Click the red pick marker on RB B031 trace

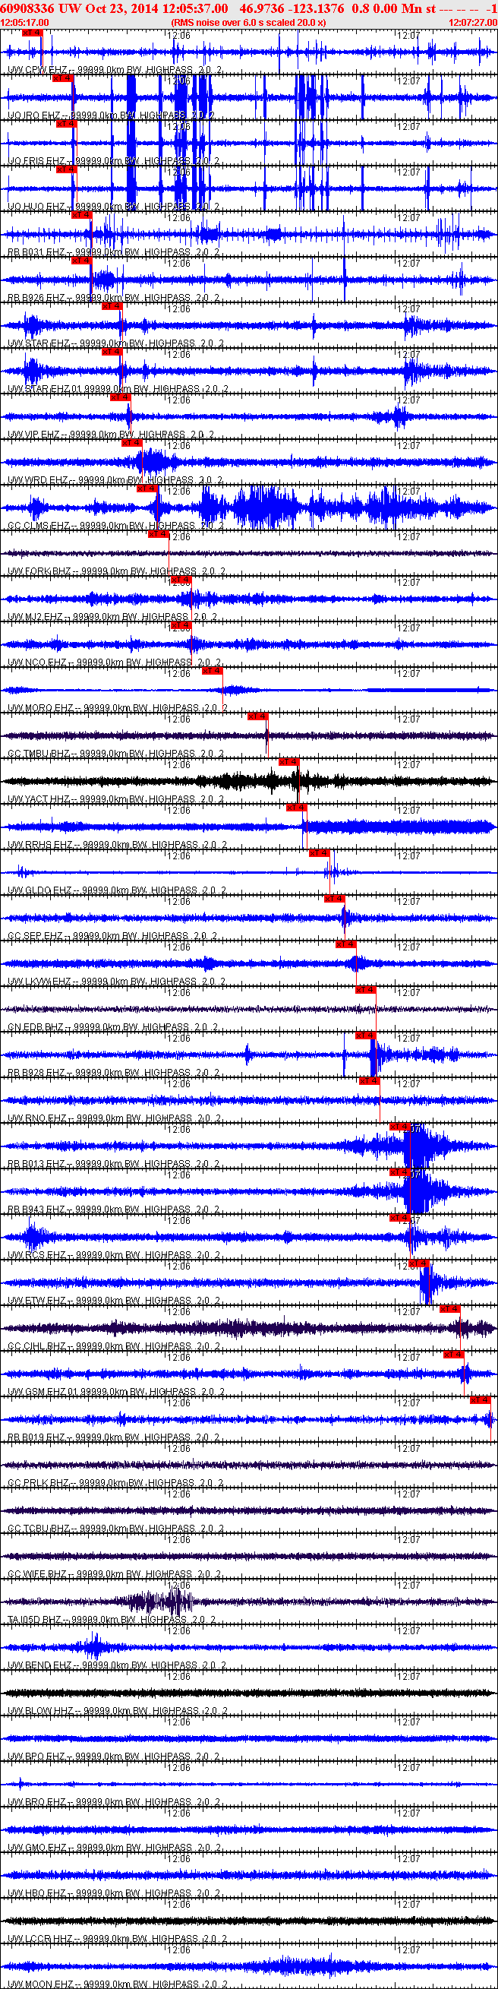[81, 215]
